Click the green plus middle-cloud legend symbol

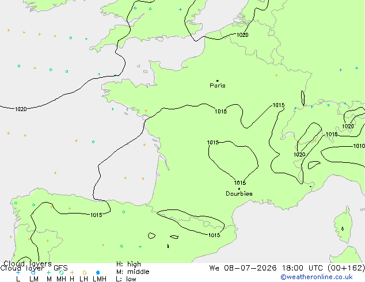coord(49,272)
